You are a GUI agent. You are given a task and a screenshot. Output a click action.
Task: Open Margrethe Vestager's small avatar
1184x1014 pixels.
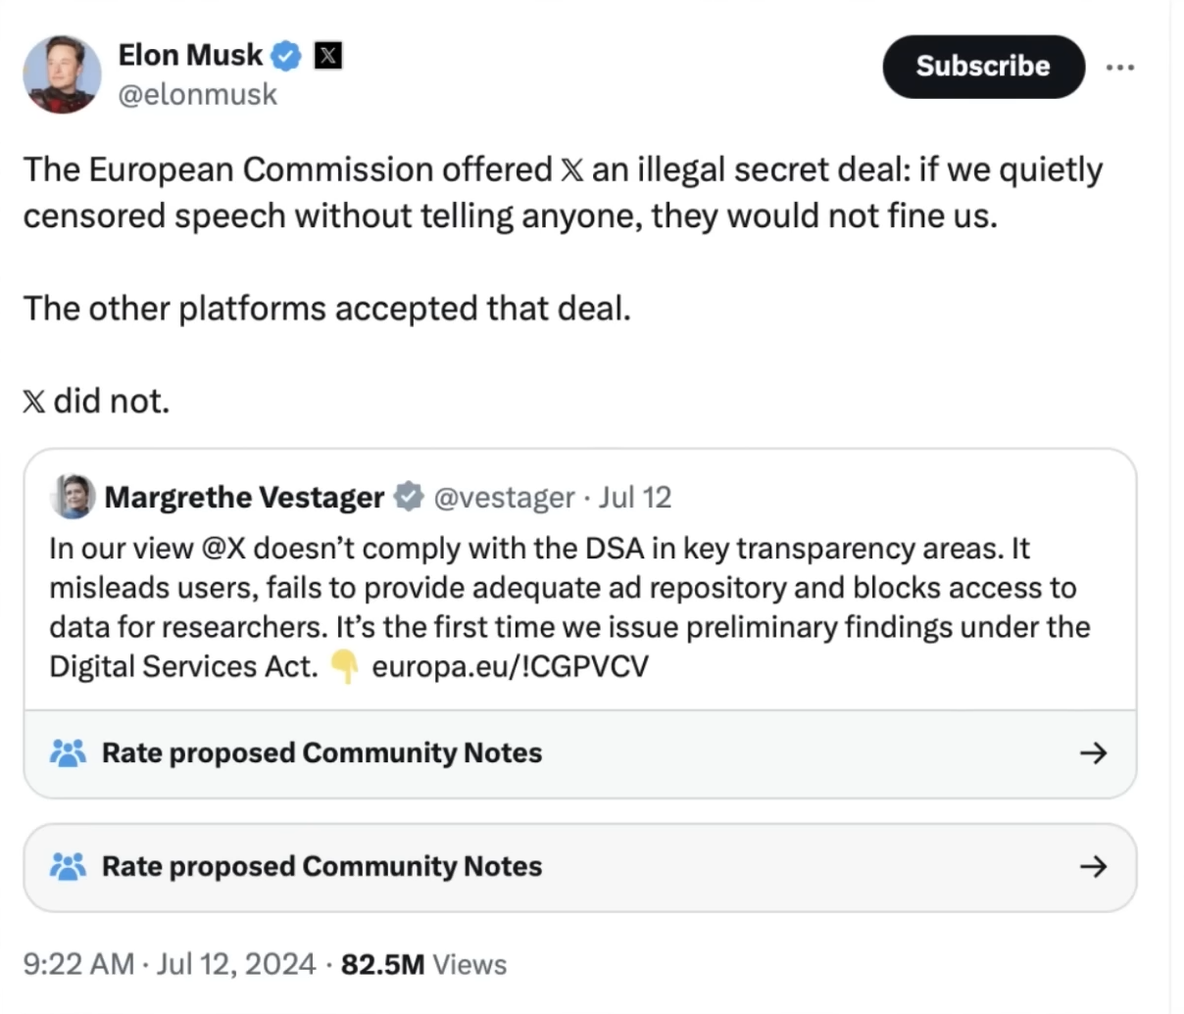pos(73,497)
